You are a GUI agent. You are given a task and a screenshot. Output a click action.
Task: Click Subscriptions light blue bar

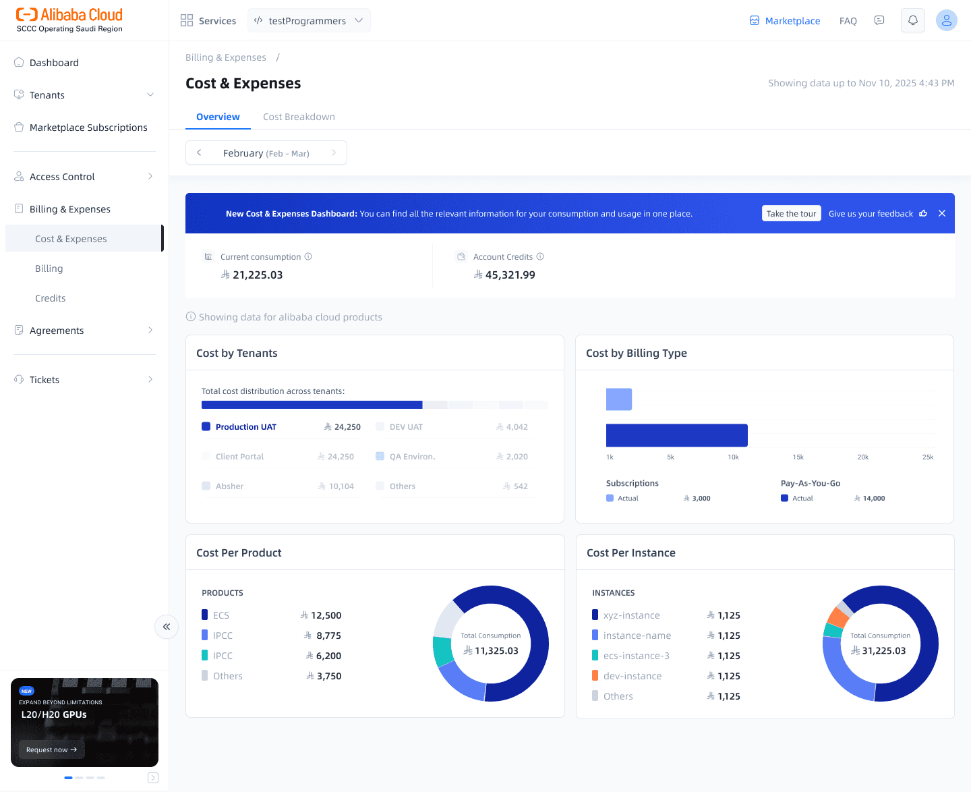point(619,399)
